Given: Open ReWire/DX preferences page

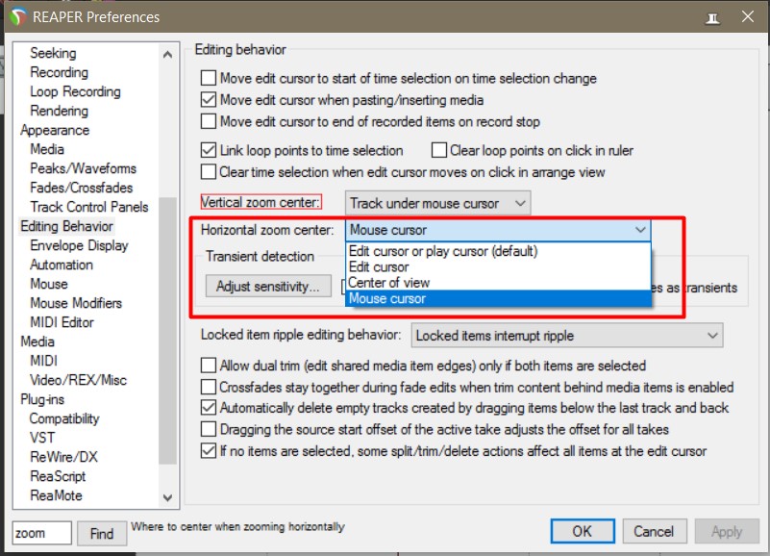Looking at the screenshot, I should click(63, 457).
